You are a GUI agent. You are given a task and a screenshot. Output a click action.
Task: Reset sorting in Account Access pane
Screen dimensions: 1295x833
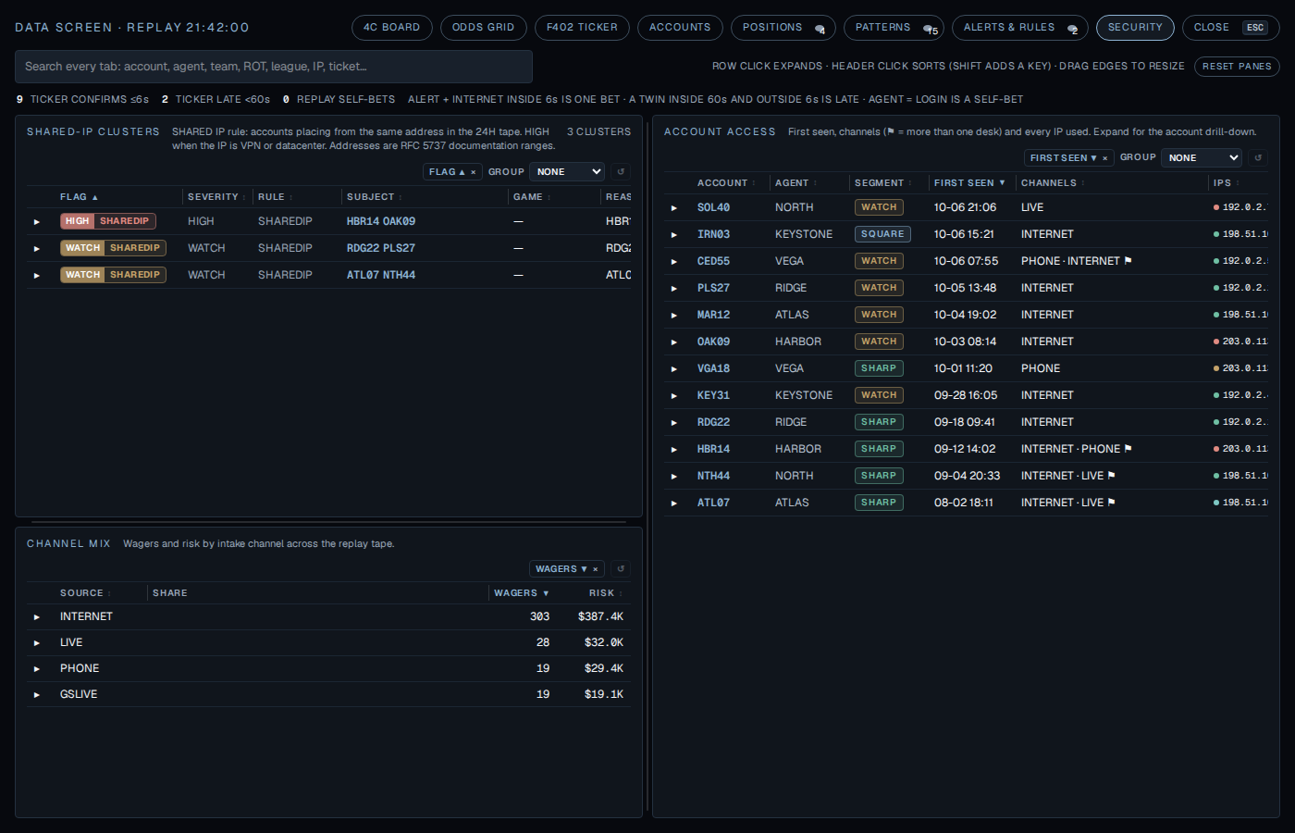[1258, 158]
